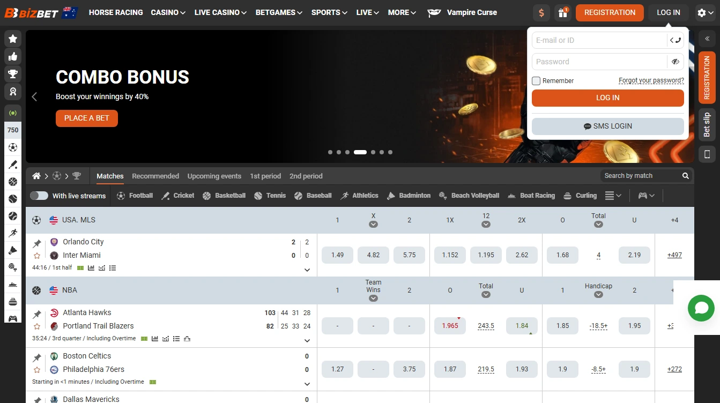The width and height of the screenshot is (720, 403).
Task: Open the Favorites star panel in the sidebar
Action: (x=13, y=38)
